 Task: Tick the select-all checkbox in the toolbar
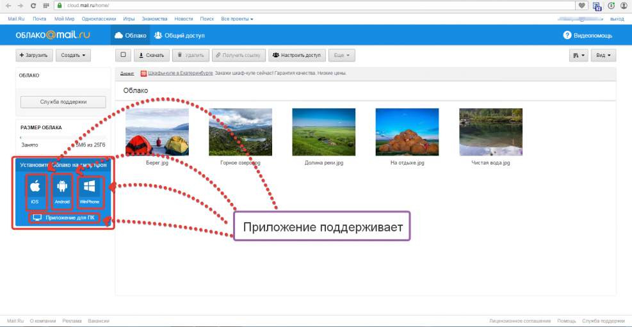click(123, 55)
